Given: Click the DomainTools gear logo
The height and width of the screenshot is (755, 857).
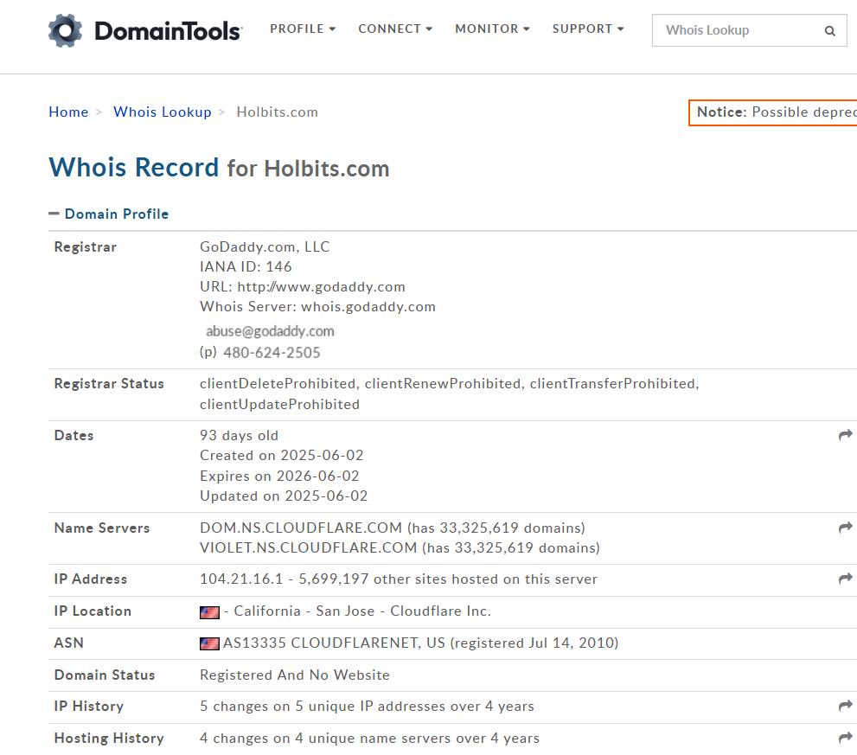Looking at the screenshot, I should coord(65,30).
